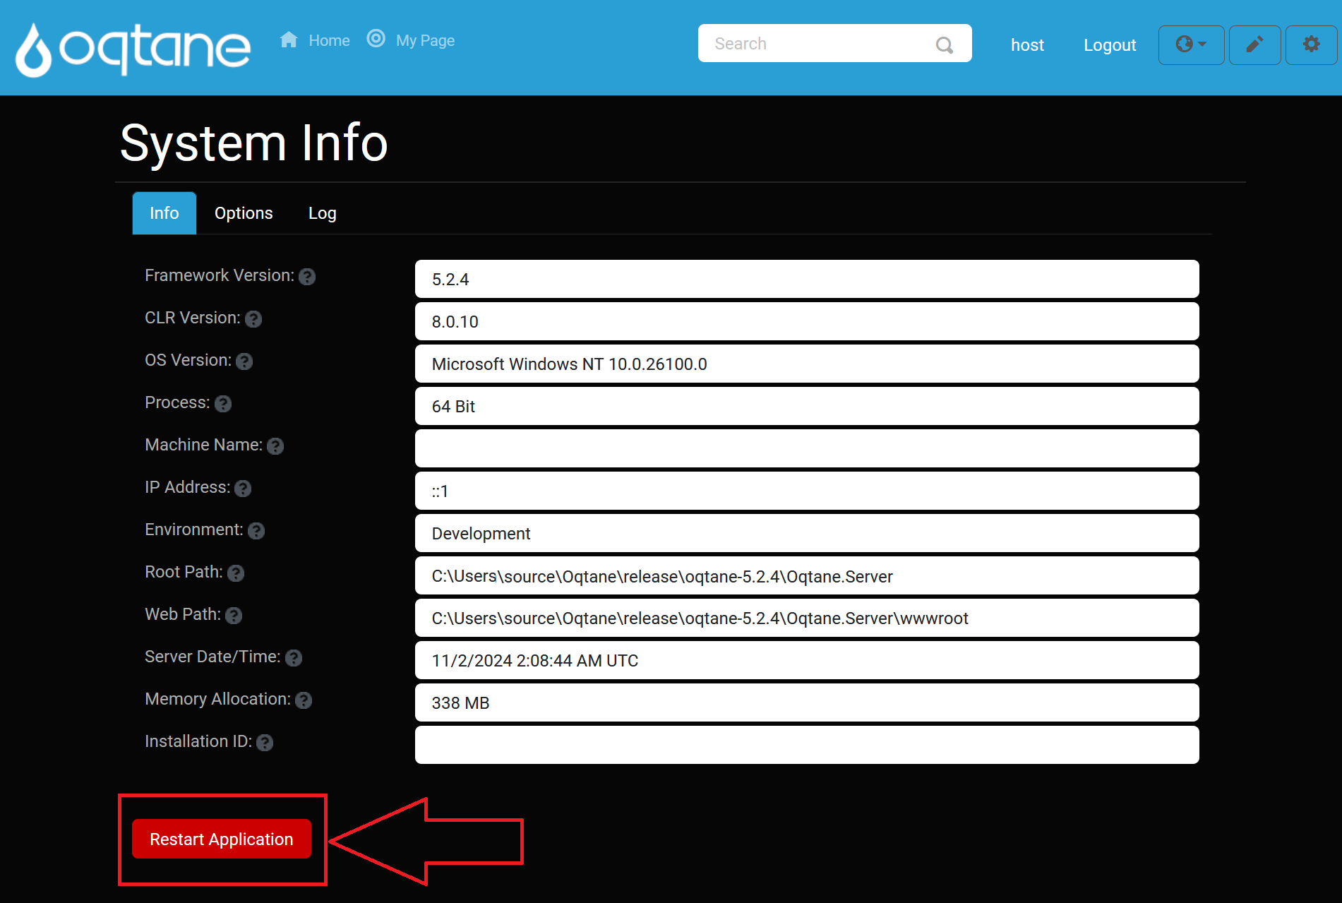1342x903 pixels.
Task: Focus the Search input field
Action: [x=834, y=44]
